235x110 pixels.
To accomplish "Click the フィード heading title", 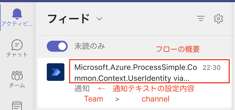I will tap(69, 19).
